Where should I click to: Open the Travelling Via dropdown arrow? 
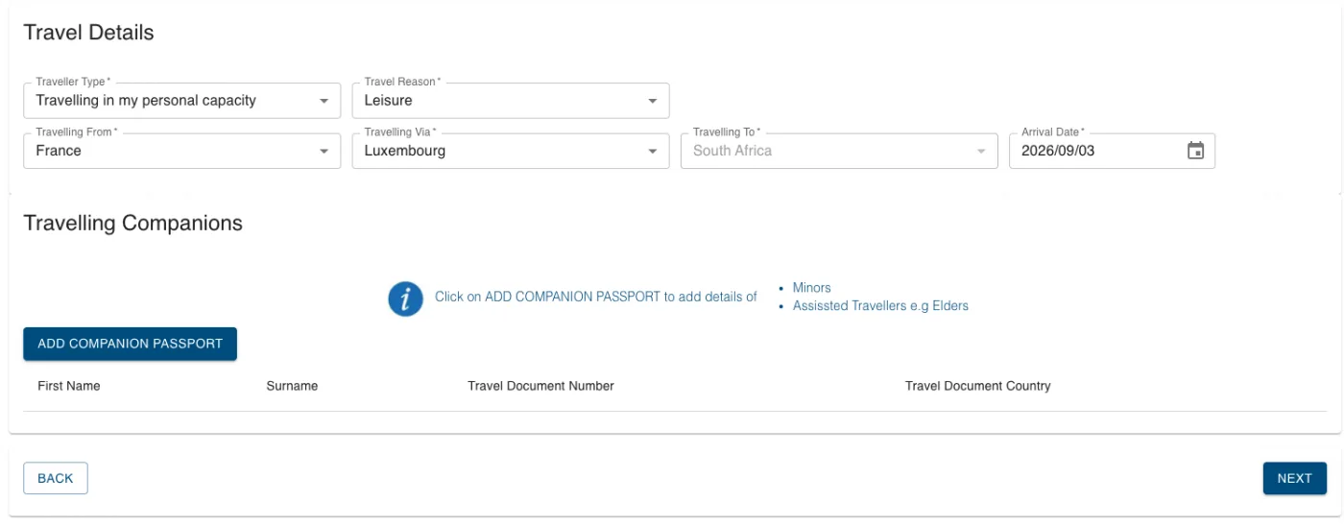[x=652, y=152]
